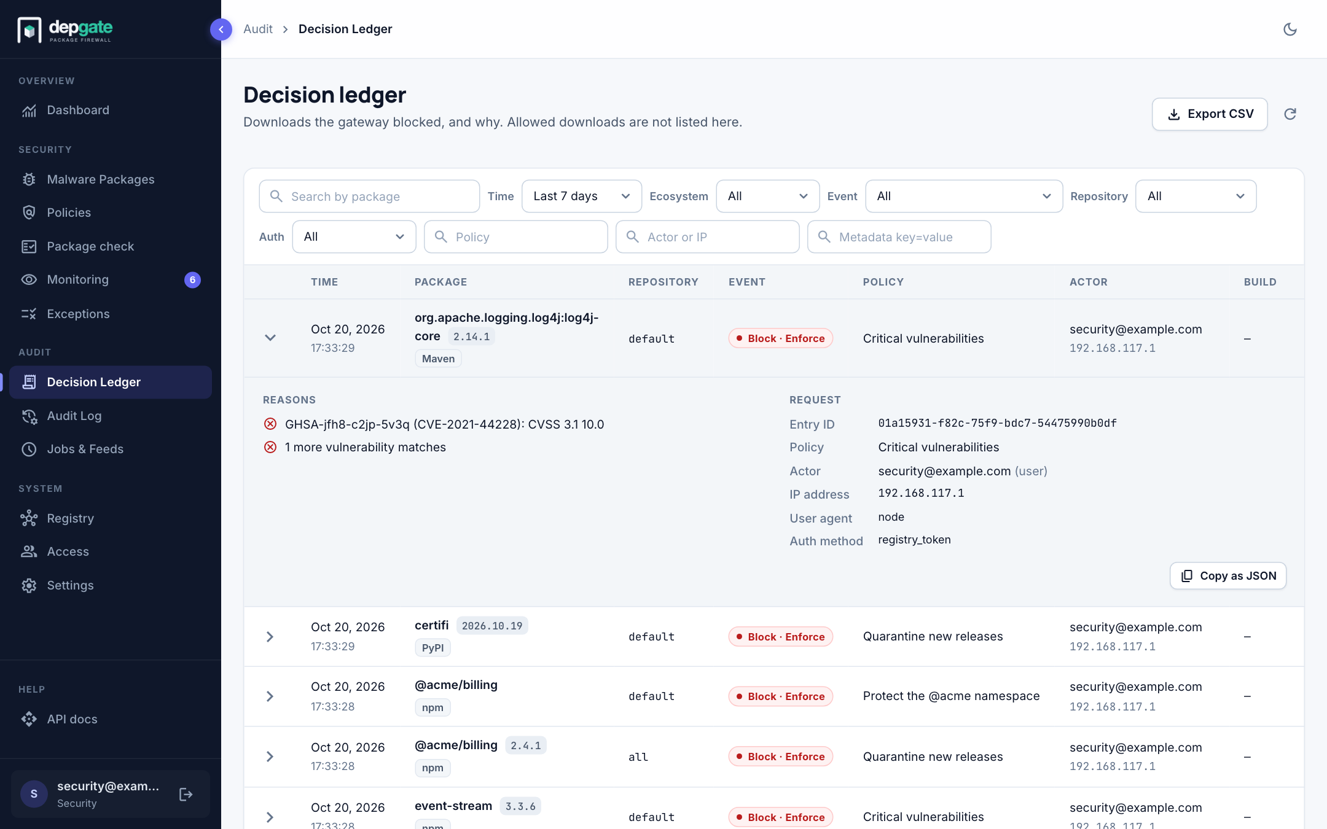Open Settings page
1327x829 pixels.
click(111, 585)
